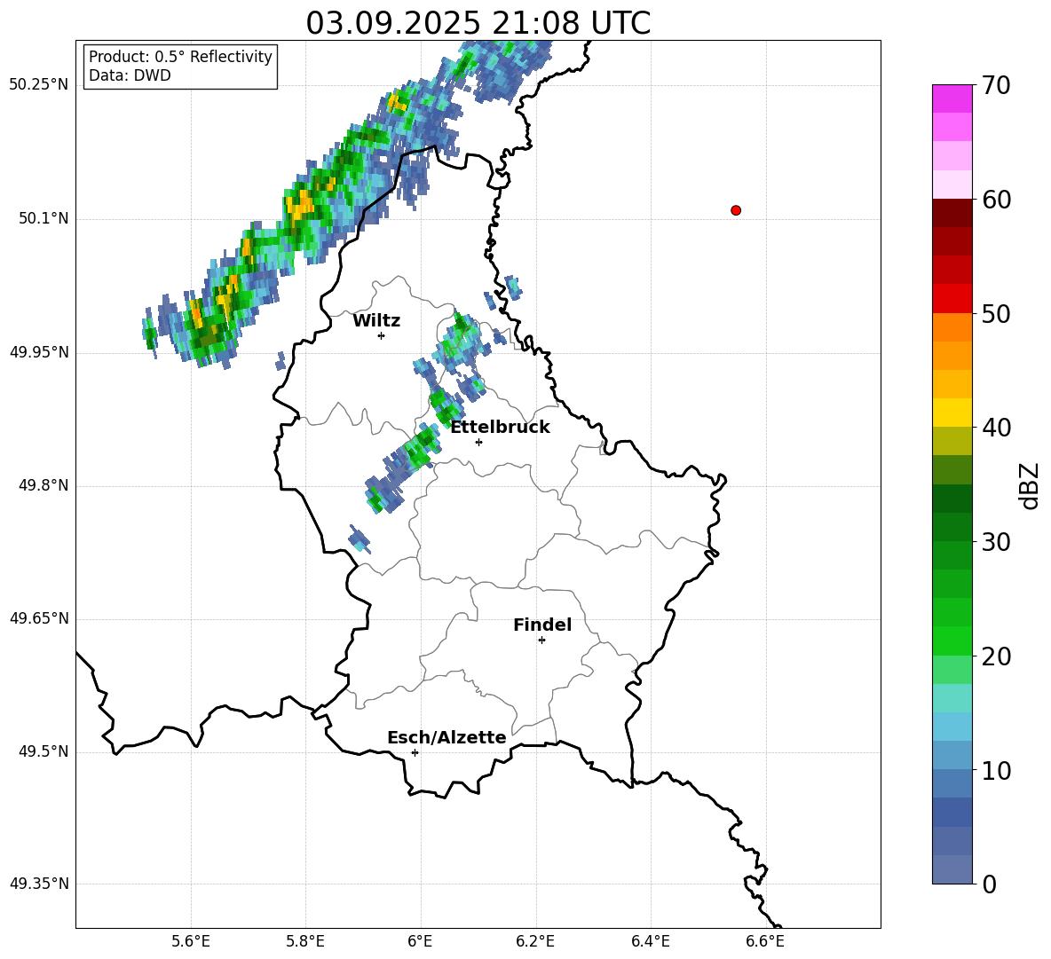The height and width of the screenshot is (959, 1051).
Task: Click the Ettelbruck cross marker
Action: (478, 442)
